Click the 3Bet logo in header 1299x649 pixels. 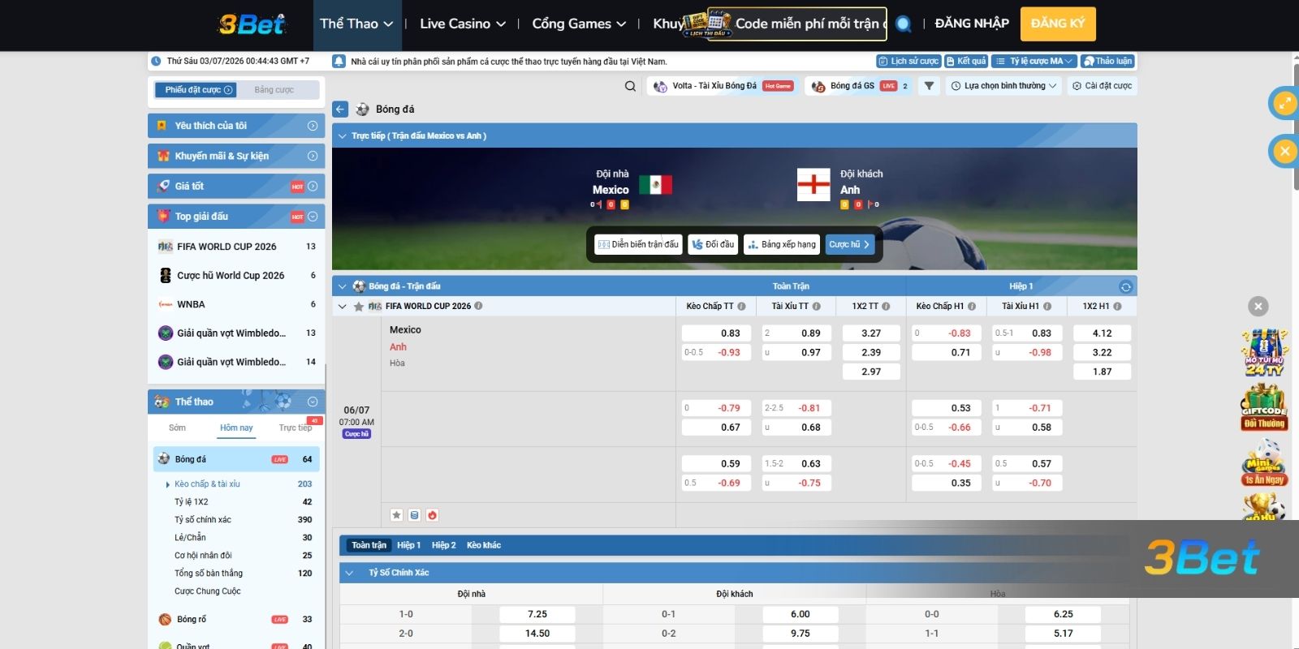tap(252, 24)
